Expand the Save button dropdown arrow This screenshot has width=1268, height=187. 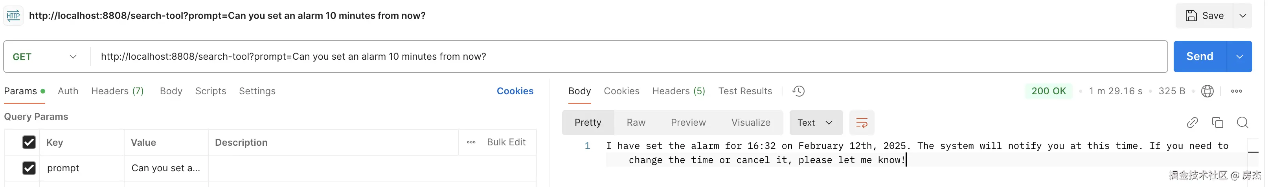1242,16
